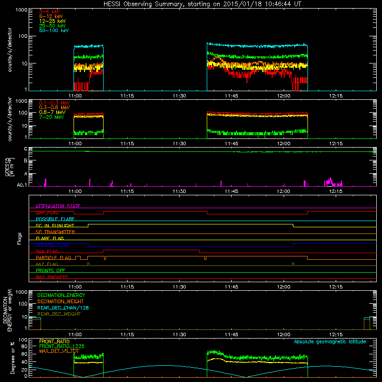Viewport: 382px width, 382px height.
Task: Click the 'SC_TRANSMITTER' flag label
Action: click(55, 232)
